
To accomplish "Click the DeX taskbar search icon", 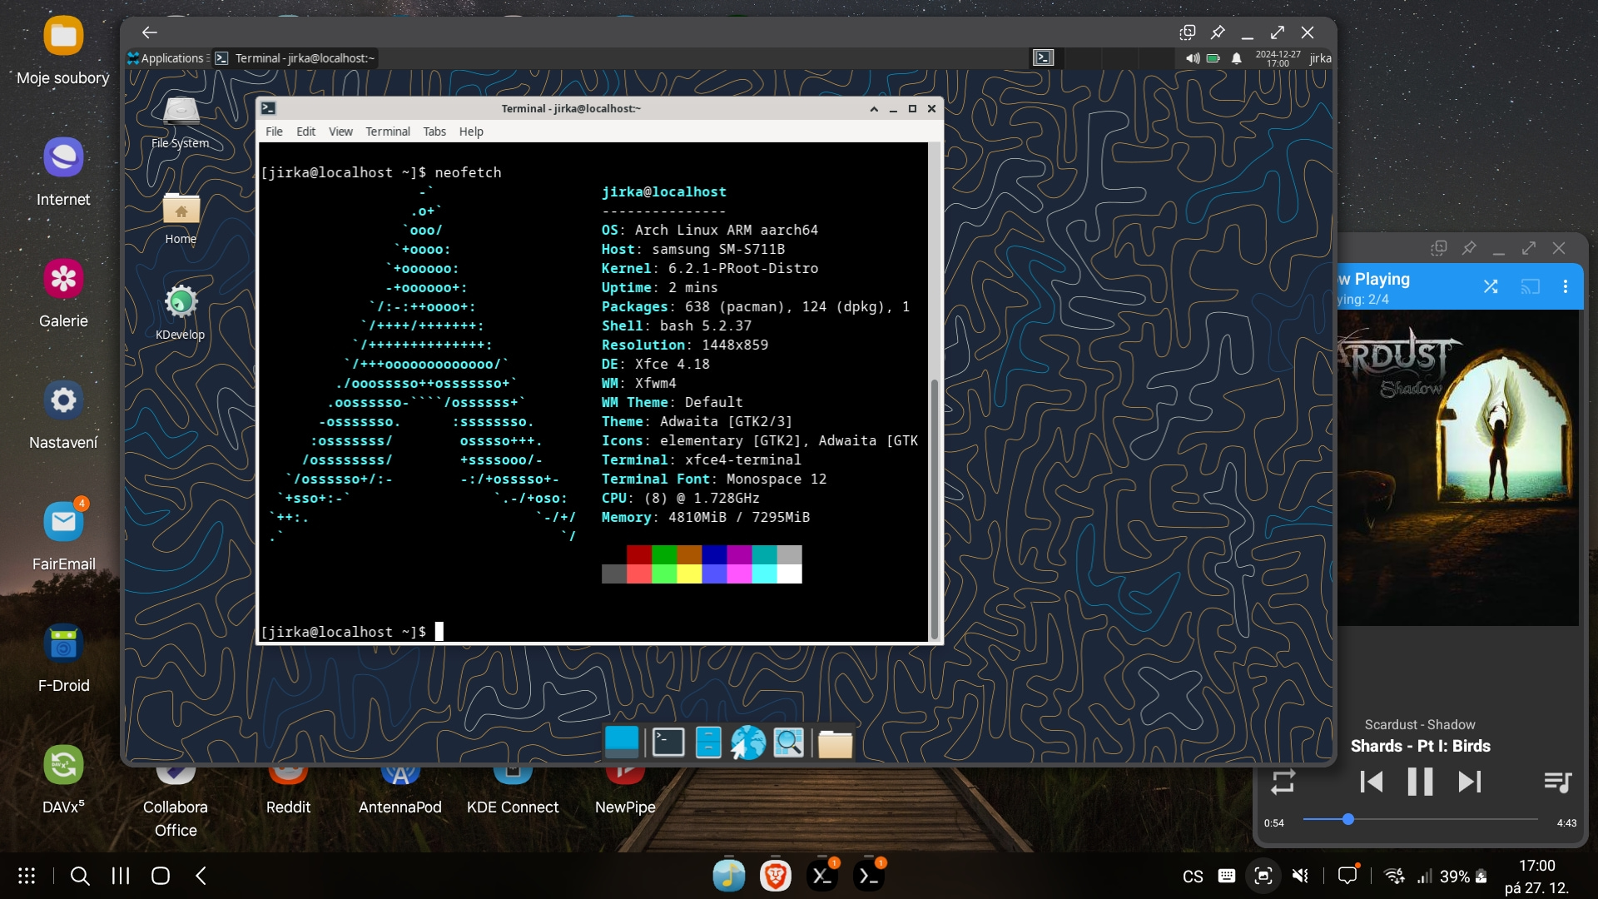I will [x=80, y=876].
